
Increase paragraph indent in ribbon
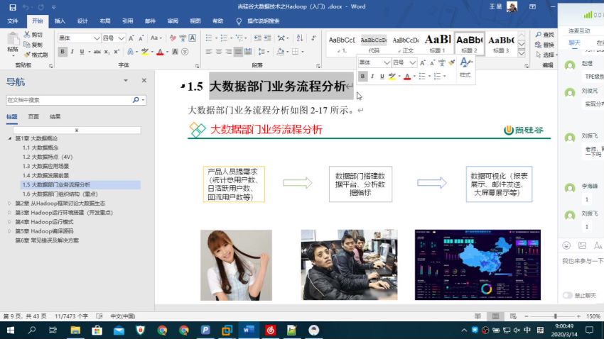[x=267, y=38]
